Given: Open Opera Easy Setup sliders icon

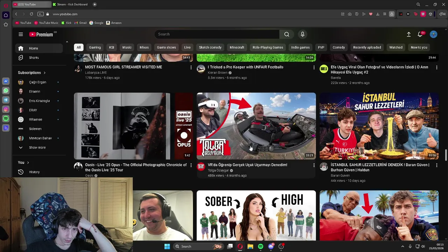Looking at the screenshot, I should pos(385,14).
